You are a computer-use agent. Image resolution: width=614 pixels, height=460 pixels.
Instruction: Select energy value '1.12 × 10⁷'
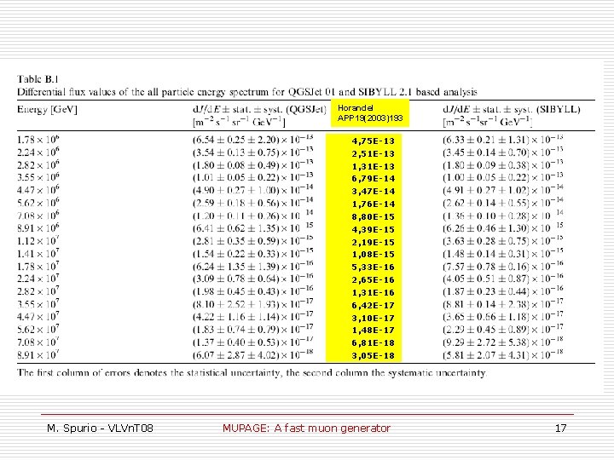(38, 241)
